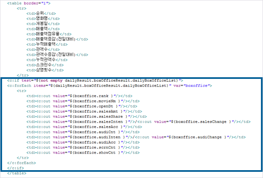The height and width of the screenshot is (178, 263).
Task: Click the 상영횟수 td line
Action: (45, 70)
